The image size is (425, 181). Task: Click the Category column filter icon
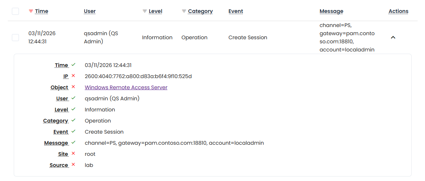184,11
